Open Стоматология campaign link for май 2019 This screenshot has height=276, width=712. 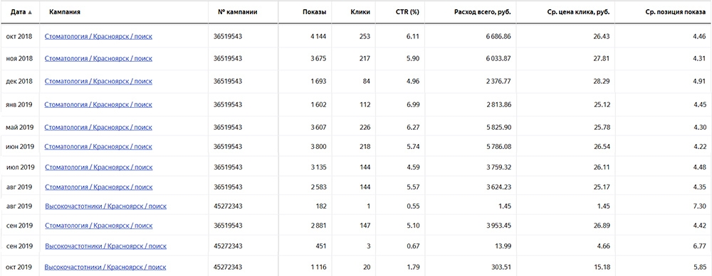coord(98,128)
